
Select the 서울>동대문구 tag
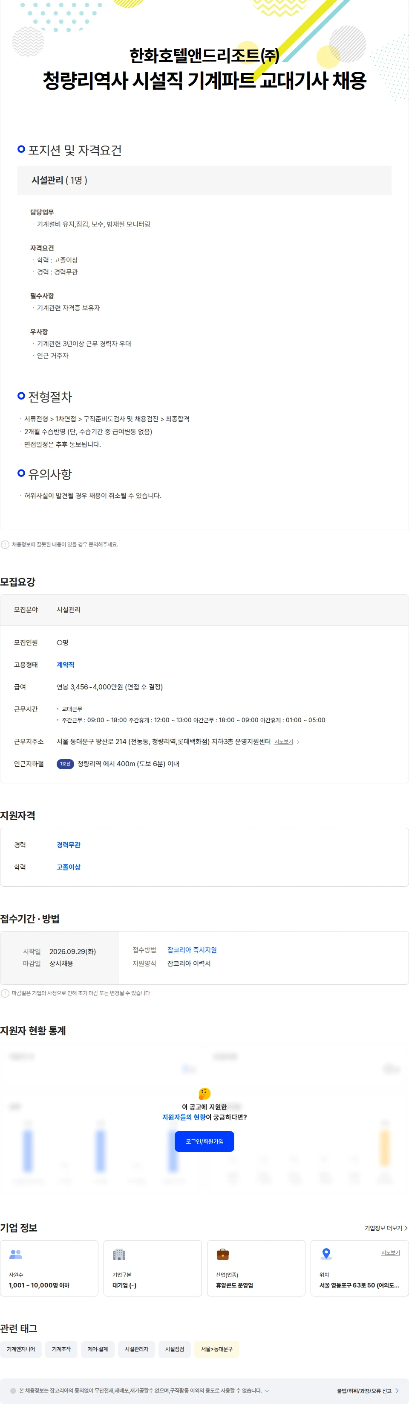217,1349
